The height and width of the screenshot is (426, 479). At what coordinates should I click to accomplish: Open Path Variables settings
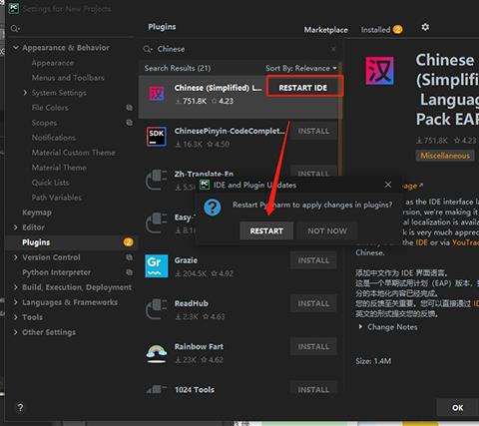pyautogui.click(x=57, y=198)
